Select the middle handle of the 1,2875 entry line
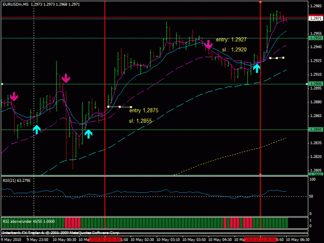324x243 pixels. point(120,107)
